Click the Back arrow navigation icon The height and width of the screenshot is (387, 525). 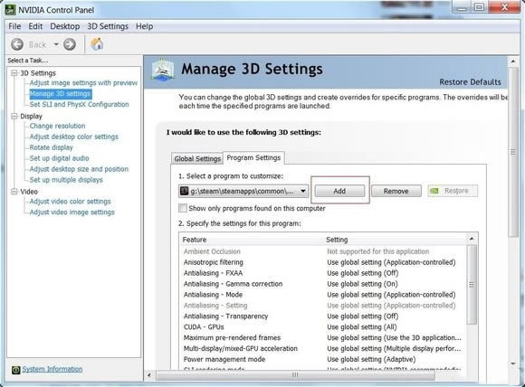click(x=17, y=44)
